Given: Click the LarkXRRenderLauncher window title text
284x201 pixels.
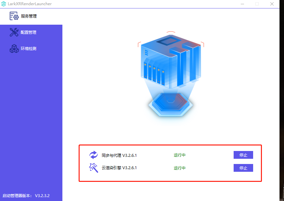Looking at the screenshot, I should [x=30, y=4].
